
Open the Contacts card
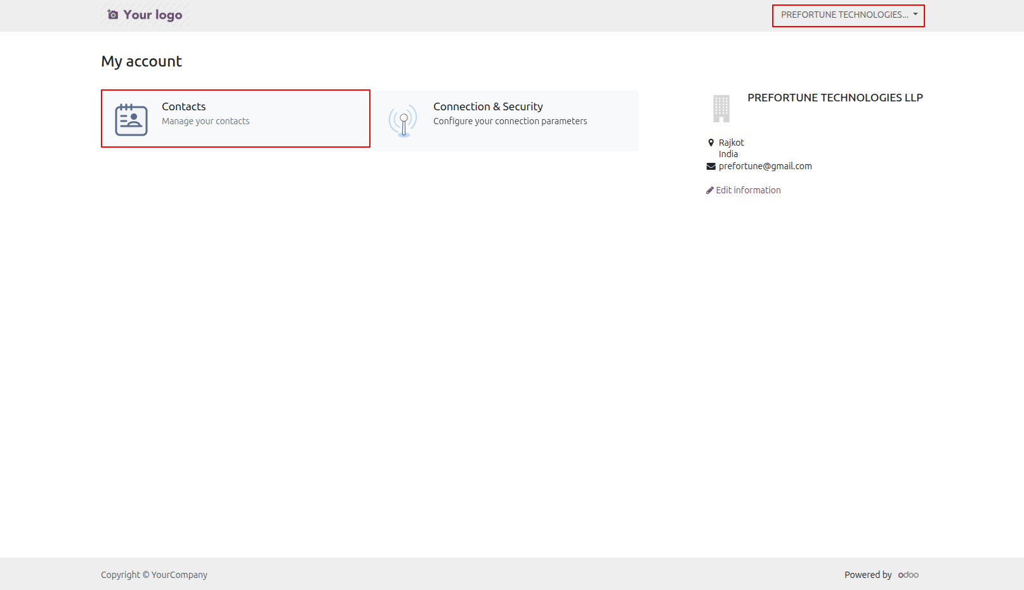235,119
